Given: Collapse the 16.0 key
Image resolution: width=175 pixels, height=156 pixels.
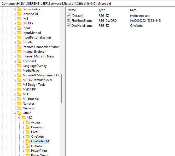Looking at the screenshot, I should [19, 118].
